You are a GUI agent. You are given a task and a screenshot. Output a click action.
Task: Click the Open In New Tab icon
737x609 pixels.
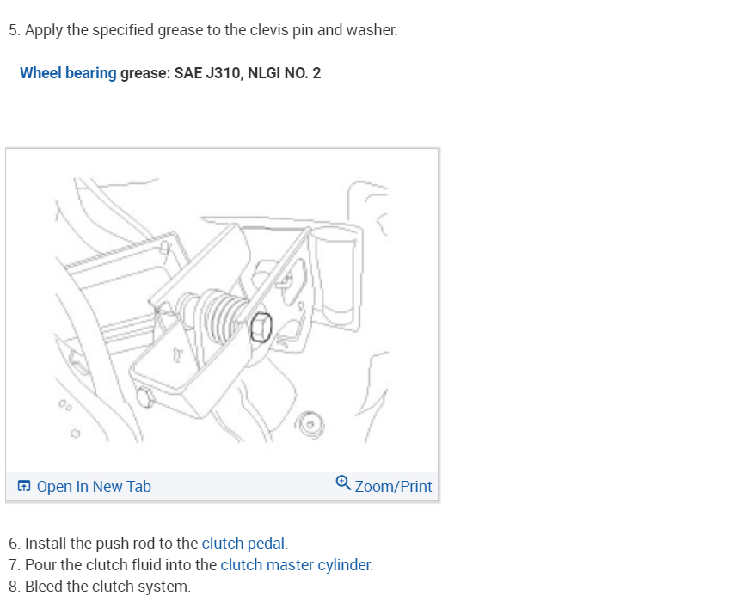23,486
